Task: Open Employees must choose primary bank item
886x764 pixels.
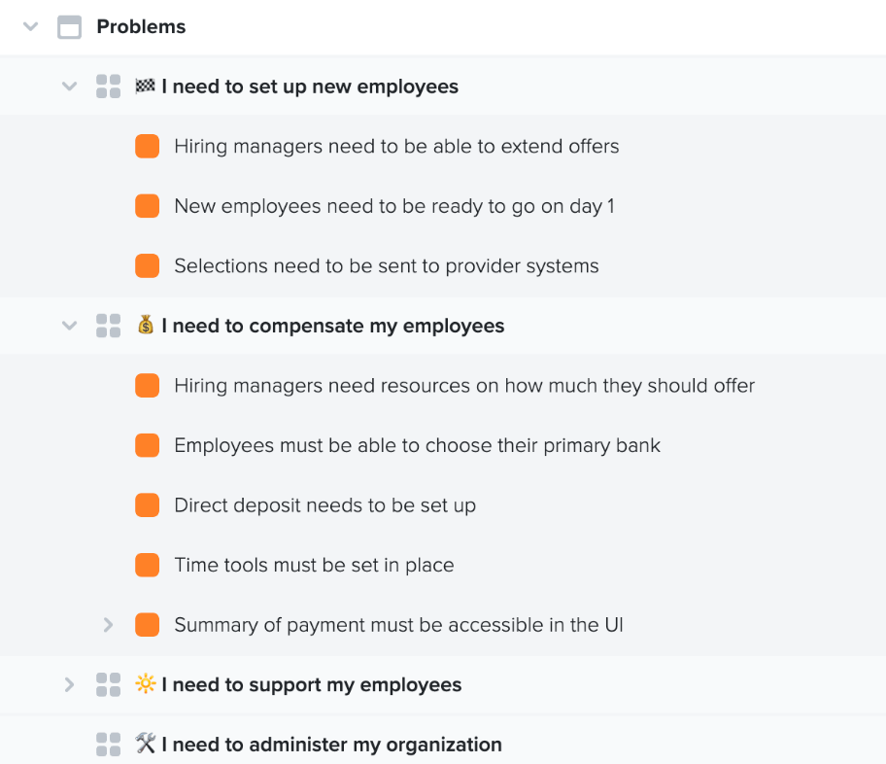Action: coord(417,445)
